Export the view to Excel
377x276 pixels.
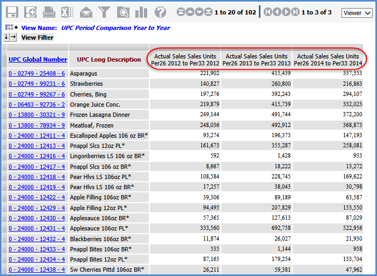[67, 12]
